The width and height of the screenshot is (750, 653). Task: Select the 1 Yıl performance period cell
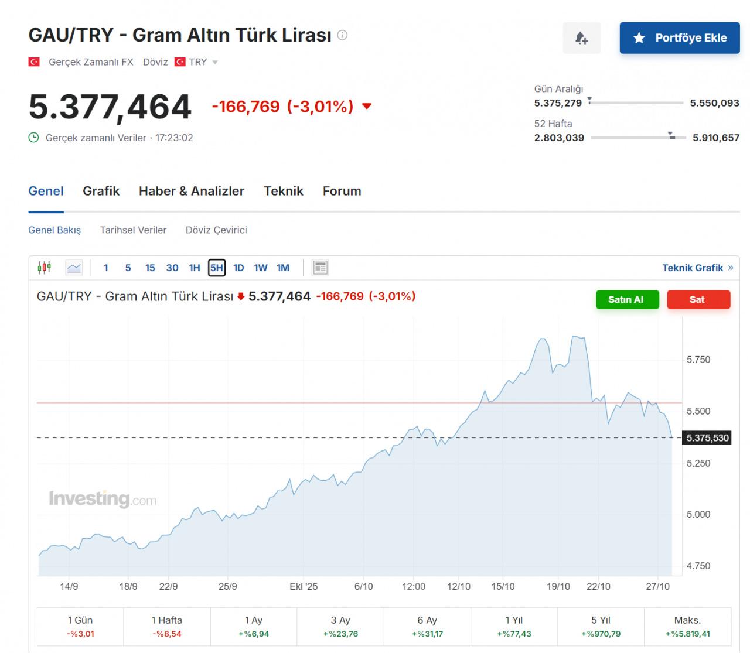(x=514, y=627)
